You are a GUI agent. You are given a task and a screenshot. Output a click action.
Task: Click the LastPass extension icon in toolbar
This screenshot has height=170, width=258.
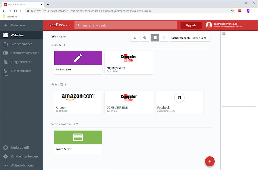click(x=240, y=11)
